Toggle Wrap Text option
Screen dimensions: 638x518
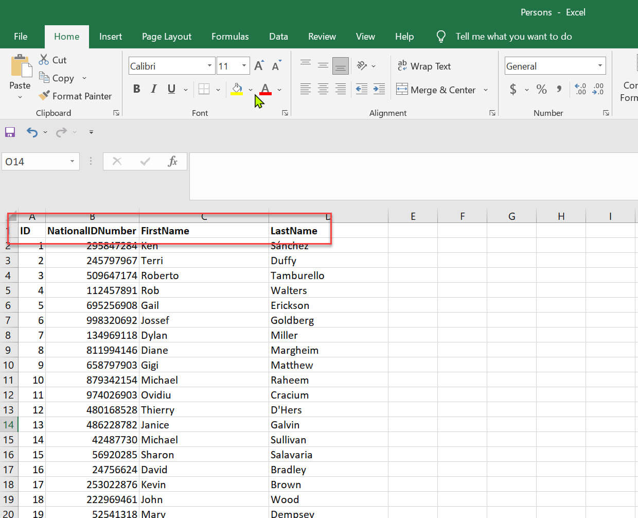[424, 66]
